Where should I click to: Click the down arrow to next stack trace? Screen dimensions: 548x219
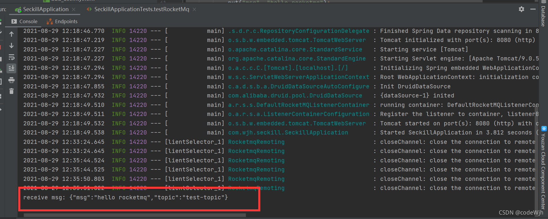click(x=11, y=46)
